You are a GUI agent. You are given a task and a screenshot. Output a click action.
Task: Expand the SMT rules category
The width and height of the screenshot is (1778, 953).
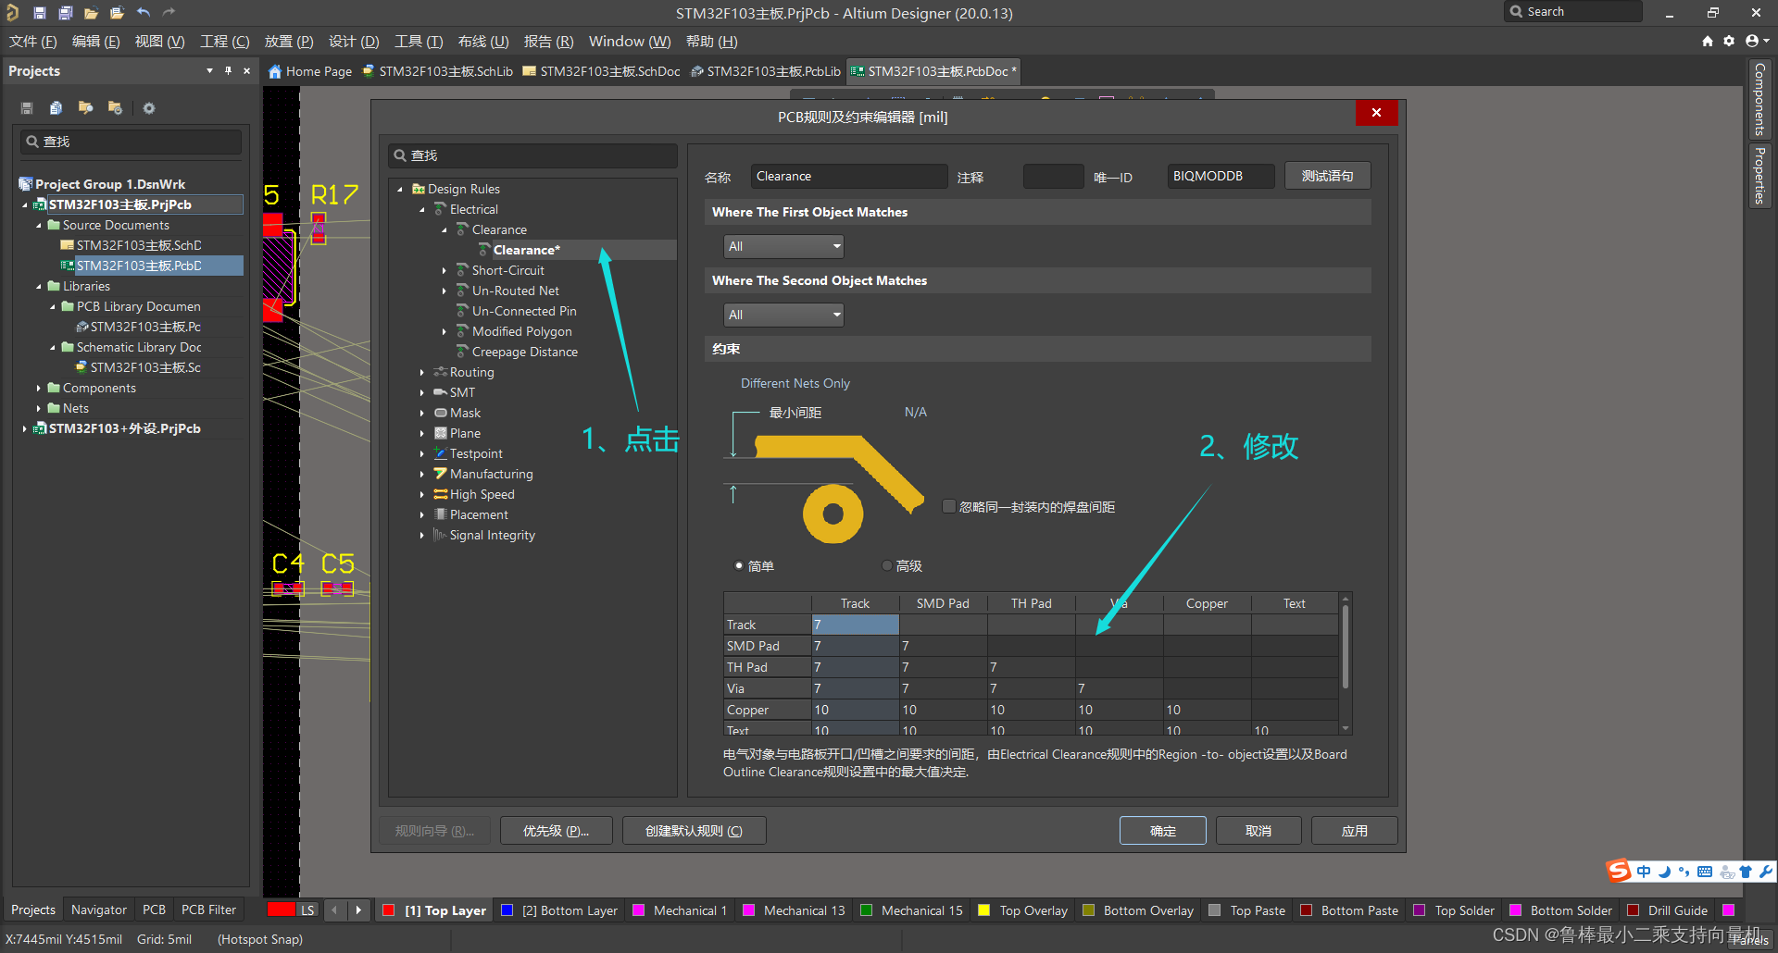pyautogui.click(x=422, y=392)
